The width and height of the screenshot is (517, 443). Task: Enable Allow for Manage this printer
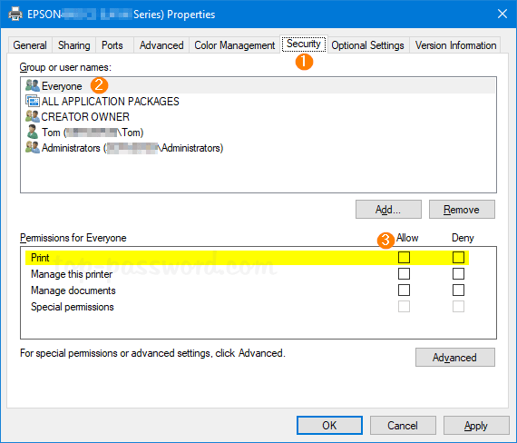pyautogui.click(x=404, y=273)
